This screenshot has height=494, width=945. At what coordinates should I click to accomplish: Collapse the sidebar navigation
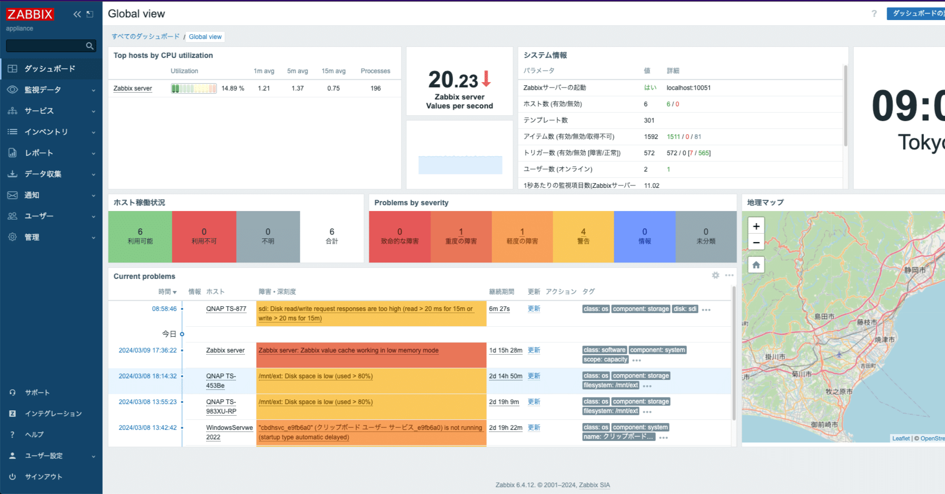[x=76, y=14]
